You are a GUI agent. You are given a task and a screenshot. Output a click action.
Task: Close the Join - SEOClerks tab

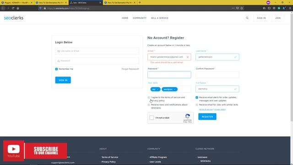100,3
